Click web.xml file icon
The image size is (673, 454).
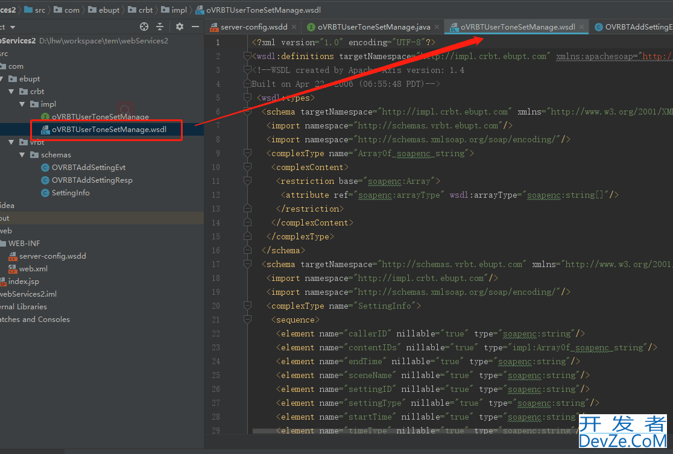click(13, 269)
